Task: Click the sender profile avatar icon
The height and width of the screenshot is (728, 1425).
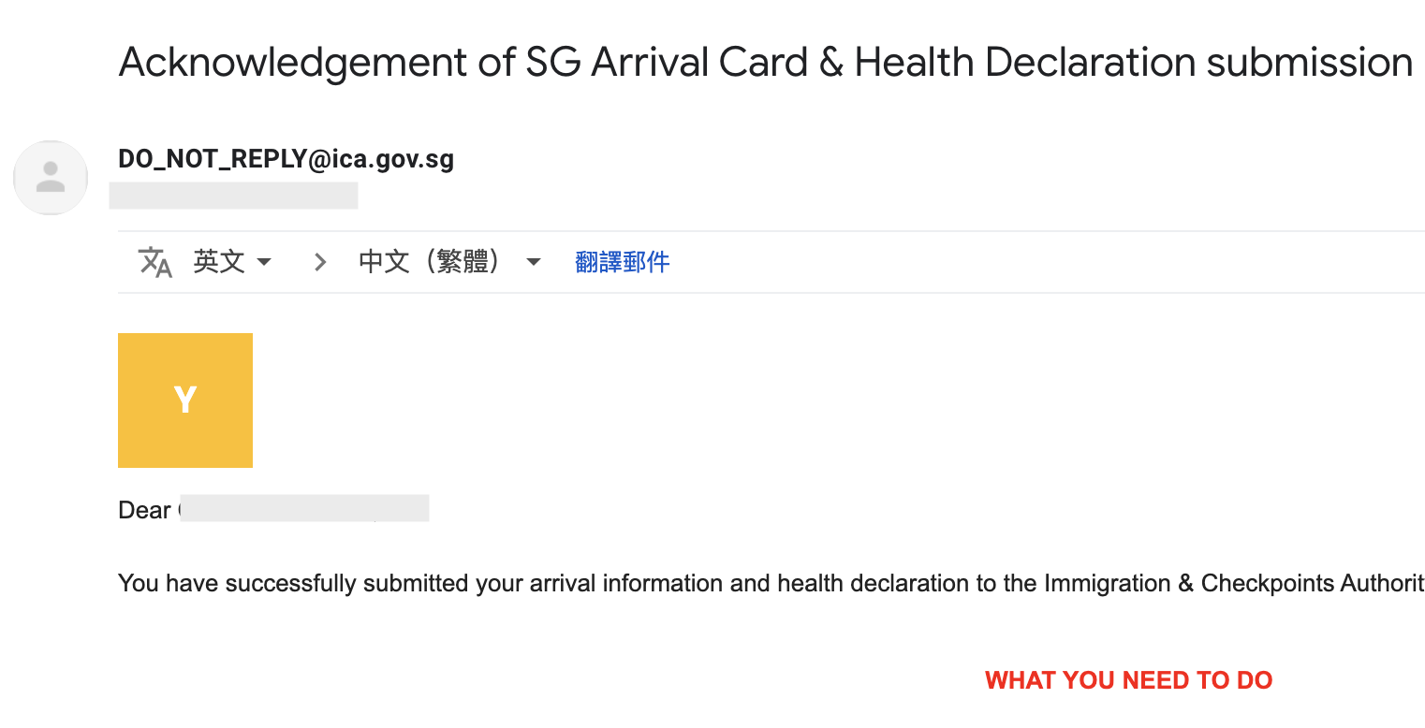Action: [51, 178]
